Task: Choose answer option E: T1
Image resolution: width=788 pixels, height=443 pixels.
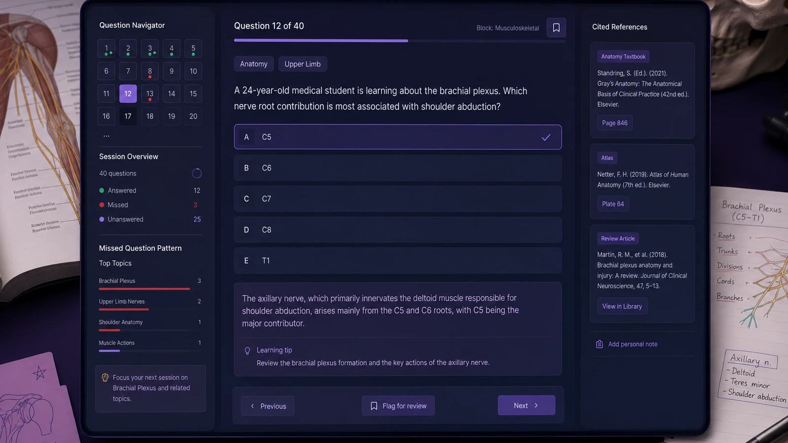Action: pyautogui.click(x=397, y=260)
